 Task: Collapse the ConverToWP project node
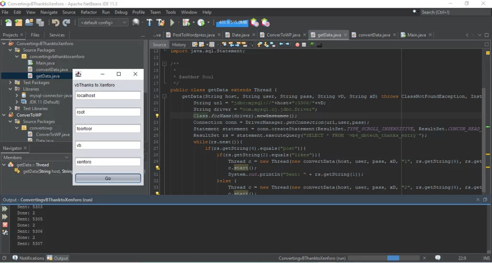(x=4, y=115)
